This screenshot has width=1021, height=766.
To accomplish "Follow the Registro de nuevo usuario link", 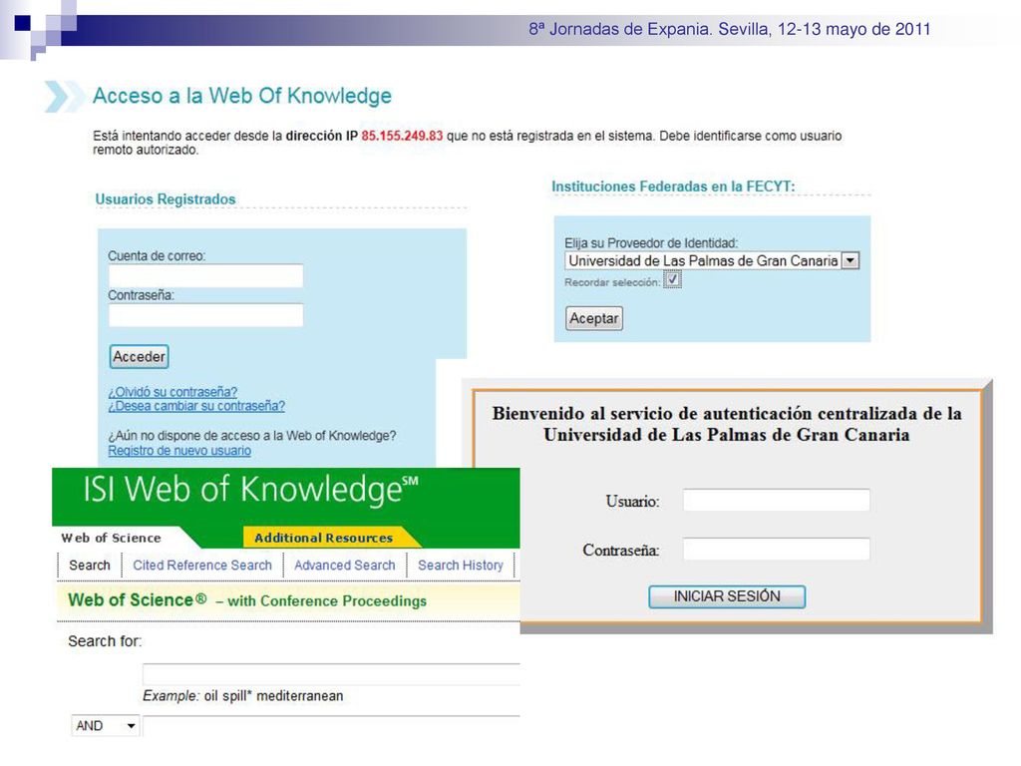I will click(x=179, y=451).
